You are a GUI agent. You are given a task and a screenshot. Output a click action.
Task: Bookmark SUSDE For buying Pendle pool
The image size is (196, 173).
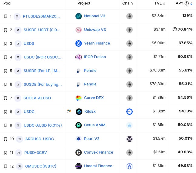coord(5,84)
